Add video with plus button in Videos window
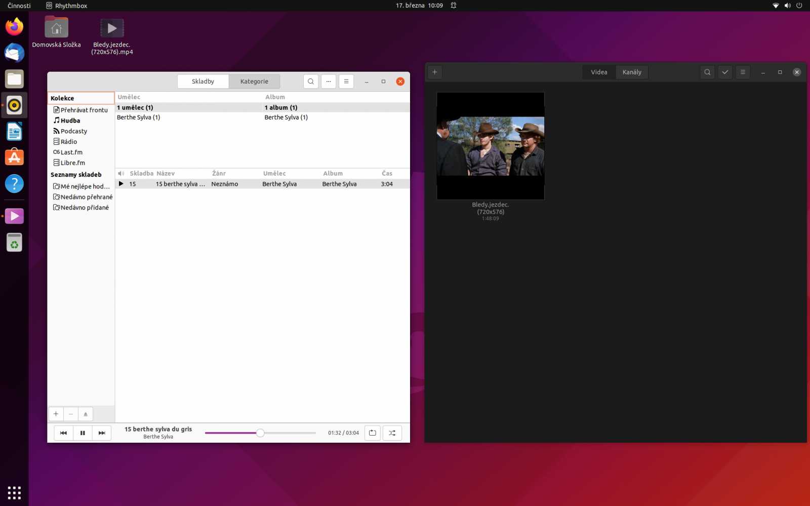The image size is (810, 506). [x=435, y=72]
